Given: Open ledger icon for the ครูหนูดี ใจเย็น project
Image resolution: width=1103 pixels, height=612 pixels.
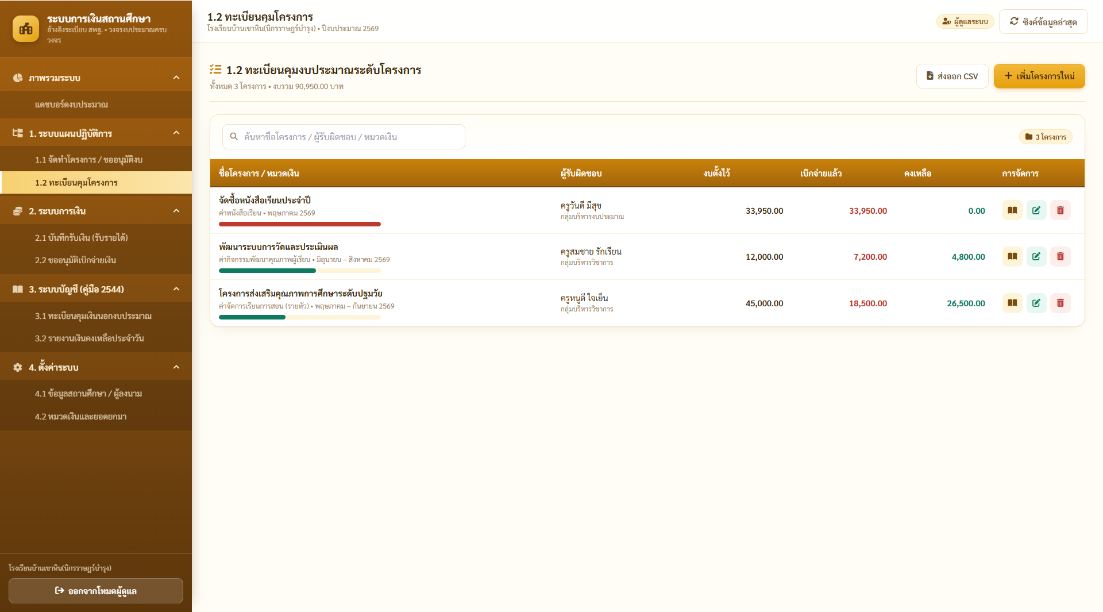Looking at the screenshot, I should tap(1012, 303).
